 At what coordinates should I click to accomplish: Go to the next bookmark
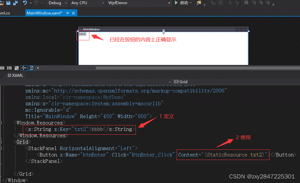(x=261, y=3)
